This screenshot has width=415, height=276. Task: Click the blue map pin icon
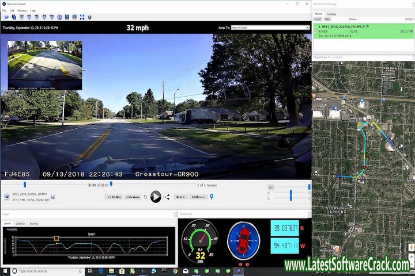tap(212, 197)
